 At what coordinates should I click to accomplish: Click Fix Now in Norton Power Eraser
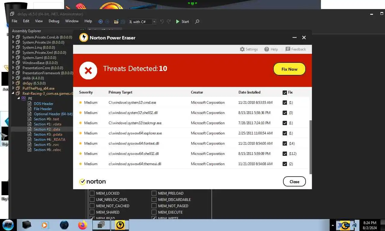coord(289,69)
